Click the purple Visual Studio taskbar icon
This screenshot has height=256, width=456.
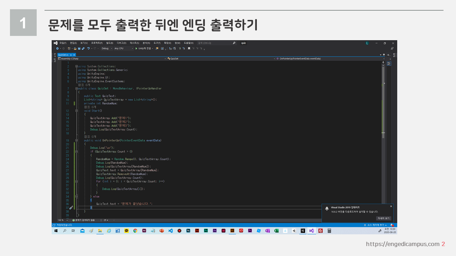(x=312, y=231)
